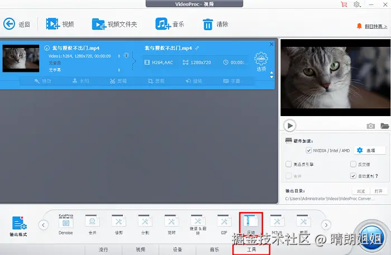Enable the 反交错 deinterlace checkbox

coord(353,164)
